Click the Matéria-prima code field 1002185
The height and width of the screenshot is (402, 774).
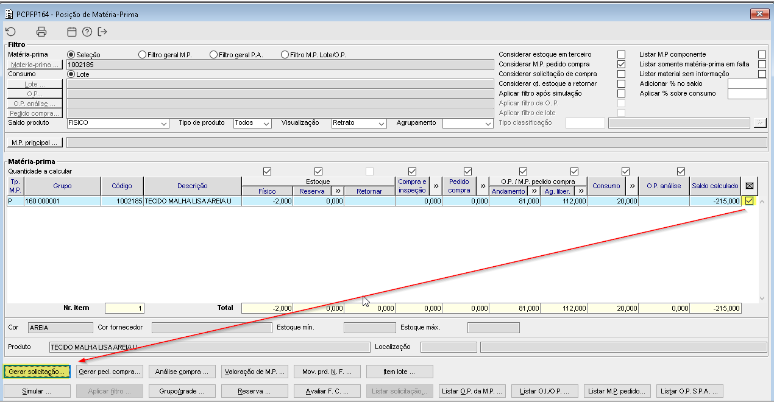pos(279,65)
